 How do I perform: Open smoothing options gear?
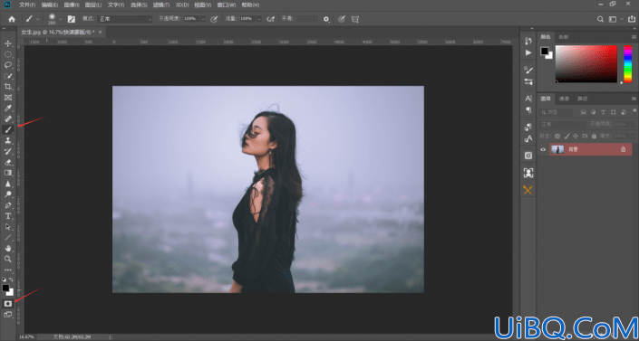326,19
